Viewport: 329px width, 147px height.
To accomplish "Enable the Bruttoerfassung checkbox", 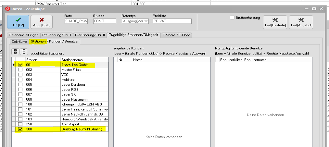I will tap(232, 18).
